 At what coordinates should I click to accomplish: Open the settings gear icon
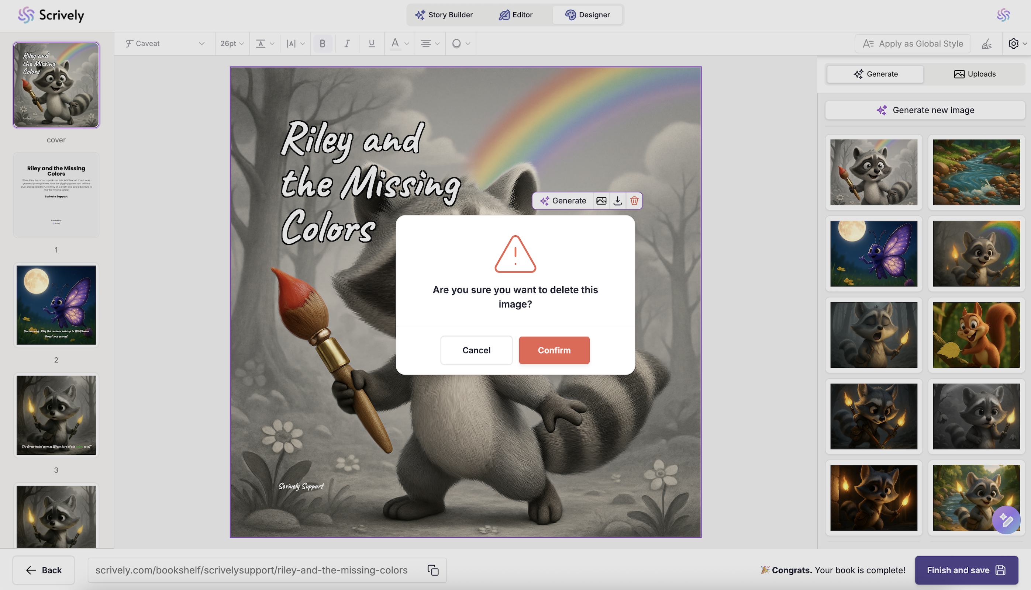pos(1013,44)
